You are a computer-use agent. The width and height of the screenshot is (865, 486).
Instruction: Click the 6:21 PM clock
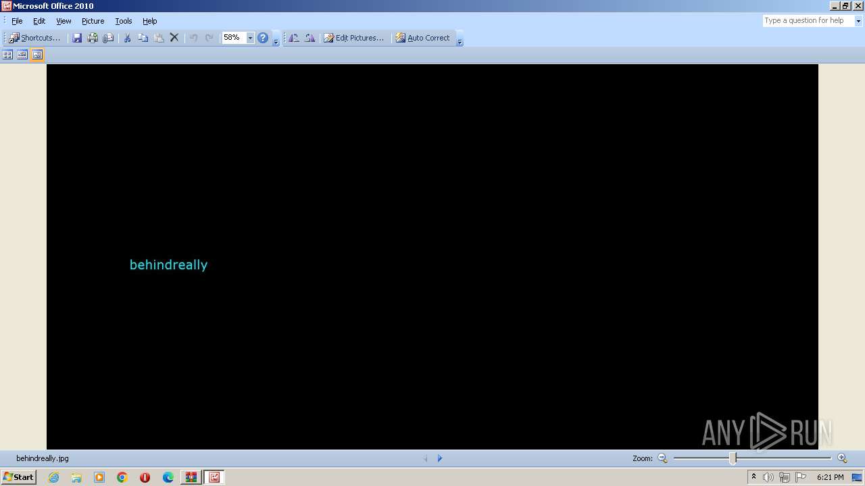830,477
